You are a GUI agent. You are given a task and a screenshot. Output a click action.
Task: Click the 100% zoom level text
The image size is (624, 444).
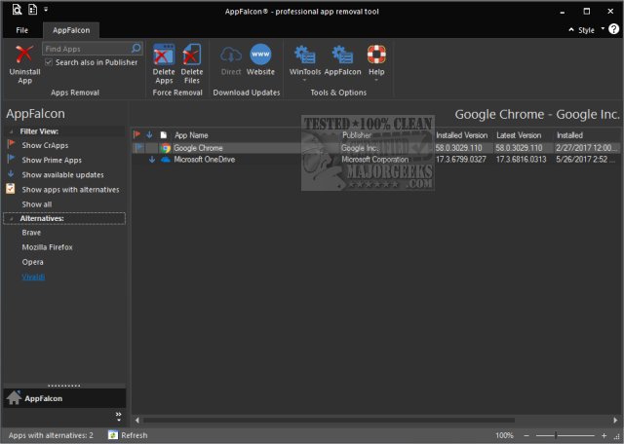point(504,435)
